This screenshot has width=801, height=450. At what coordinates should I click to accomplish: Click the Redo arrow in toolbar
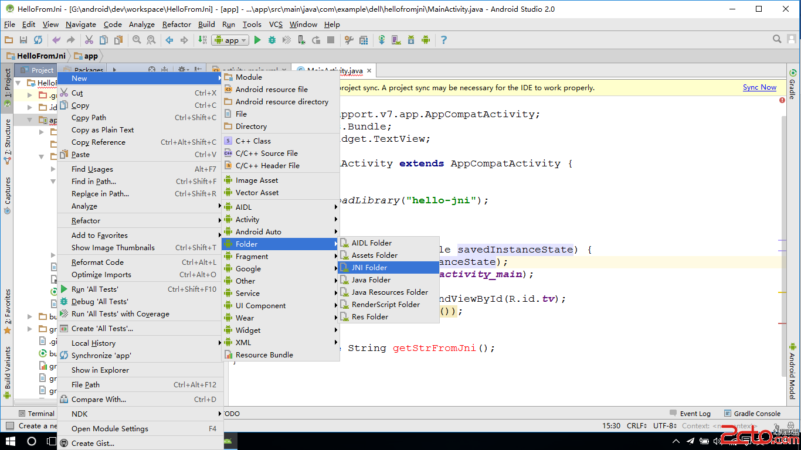click(x=71, y=40)
